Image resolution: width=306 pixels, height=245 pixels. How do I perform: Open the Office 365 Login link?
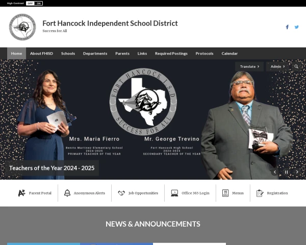pos(195,193)
